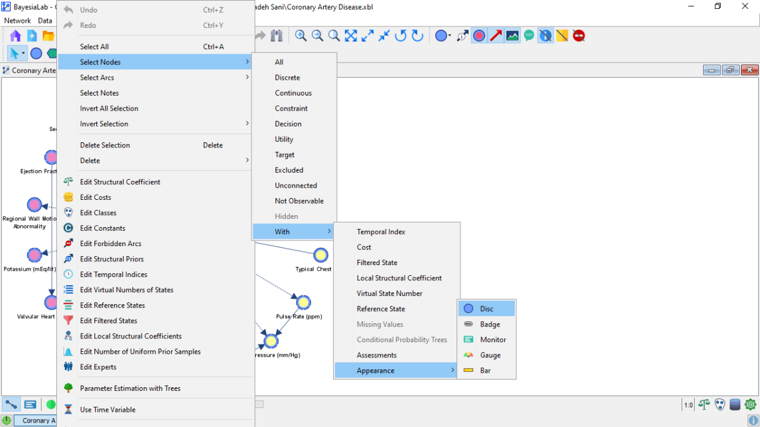Click Invert All Selection
The width and height of the screenshot is (760, 427).
156,108
